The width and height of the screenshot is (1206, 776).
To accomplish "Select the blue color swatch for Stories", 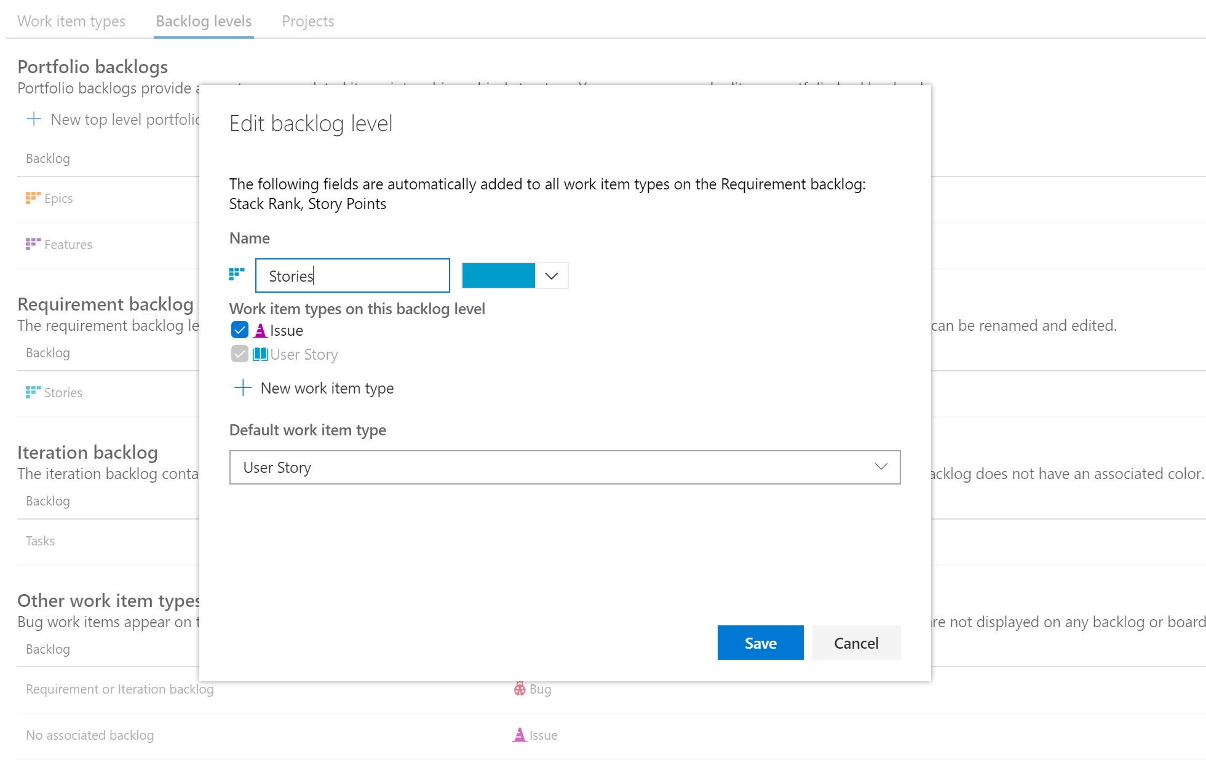I will pos(498,275).
